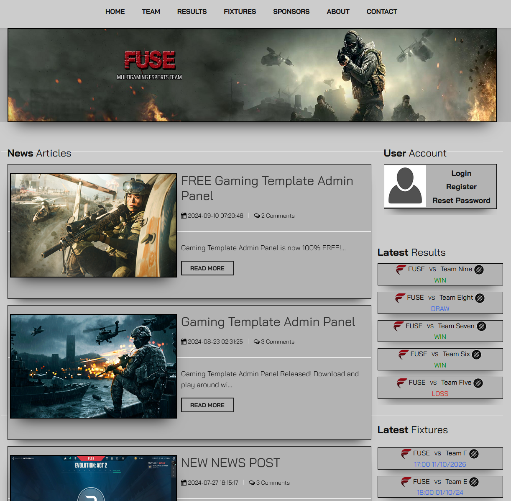Navigate to SPONSORS page

[x=291, y=12]
